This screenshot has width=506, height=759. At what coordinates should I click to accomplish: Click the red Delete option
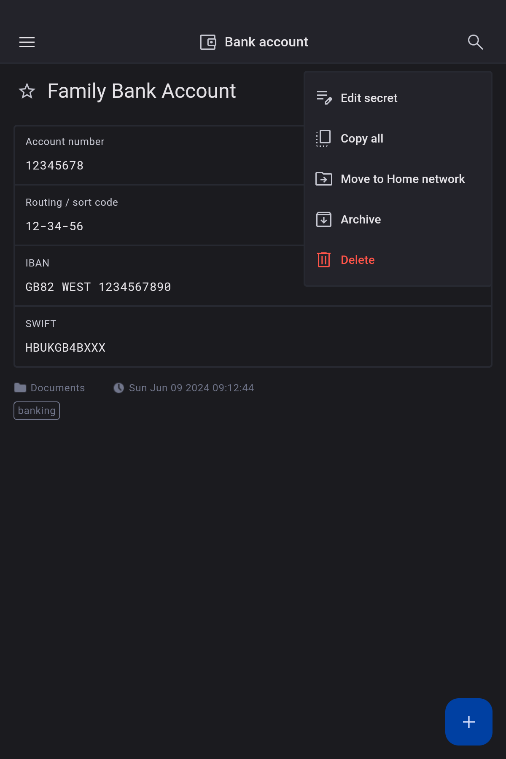pyautogui.click(x=357, y=260)
